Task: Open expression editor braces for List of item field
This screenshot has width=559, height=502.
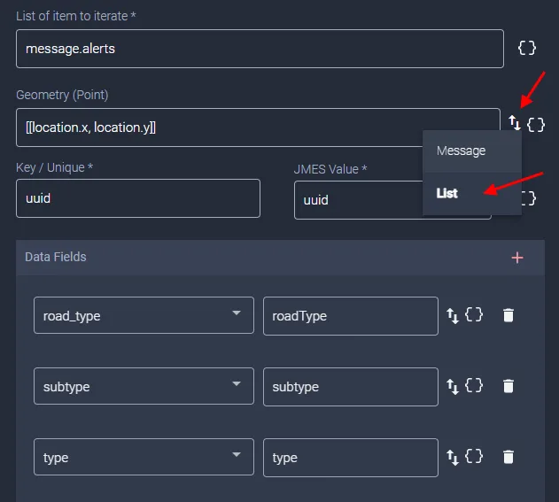Action: point(527,48)
